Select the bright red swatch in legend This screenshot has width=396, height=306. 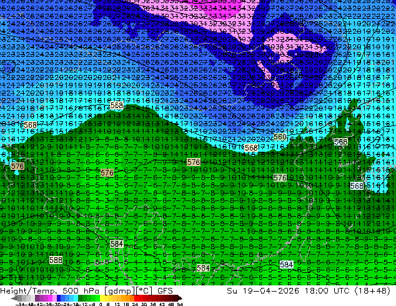(136, 299)
